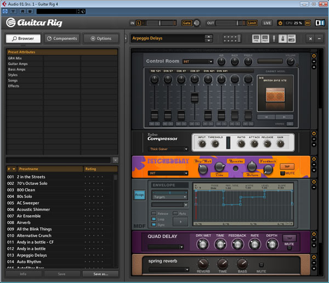Image resolution: width=329 pixels, height=283 pixels.
Task: Select preset 013 Arpeggio Delays
Action: pos(58,255)
